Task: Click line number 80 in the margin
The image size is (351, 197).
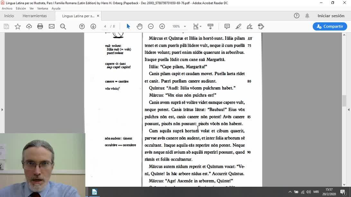Action: pos(249,81)
